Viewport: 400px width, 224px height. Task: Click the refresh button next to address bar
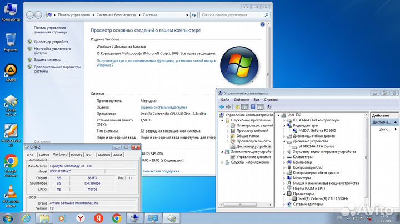click(x=194, y=15)
